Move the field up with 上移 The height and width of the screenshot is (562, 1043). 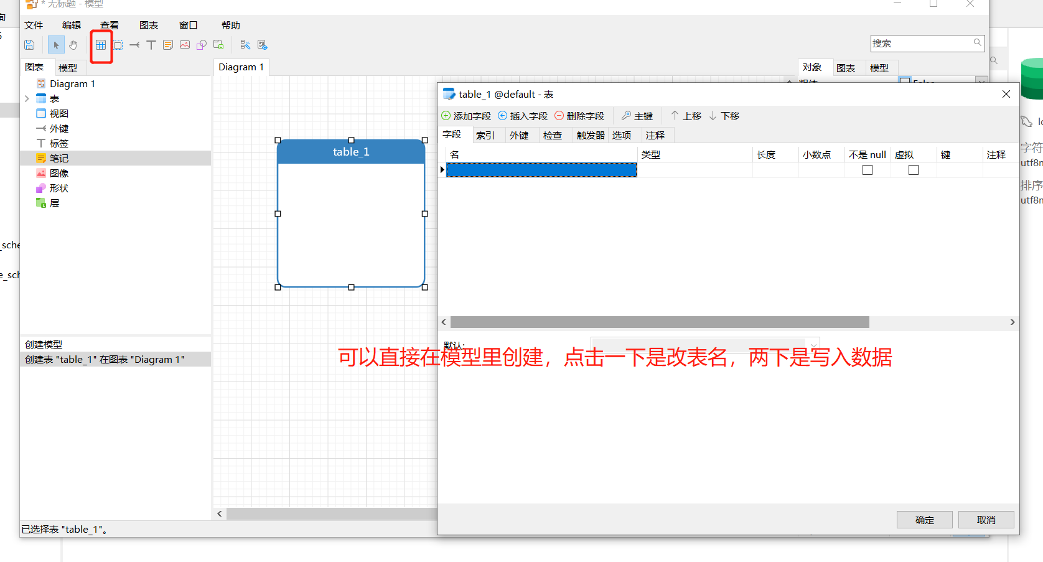[686, 116]
